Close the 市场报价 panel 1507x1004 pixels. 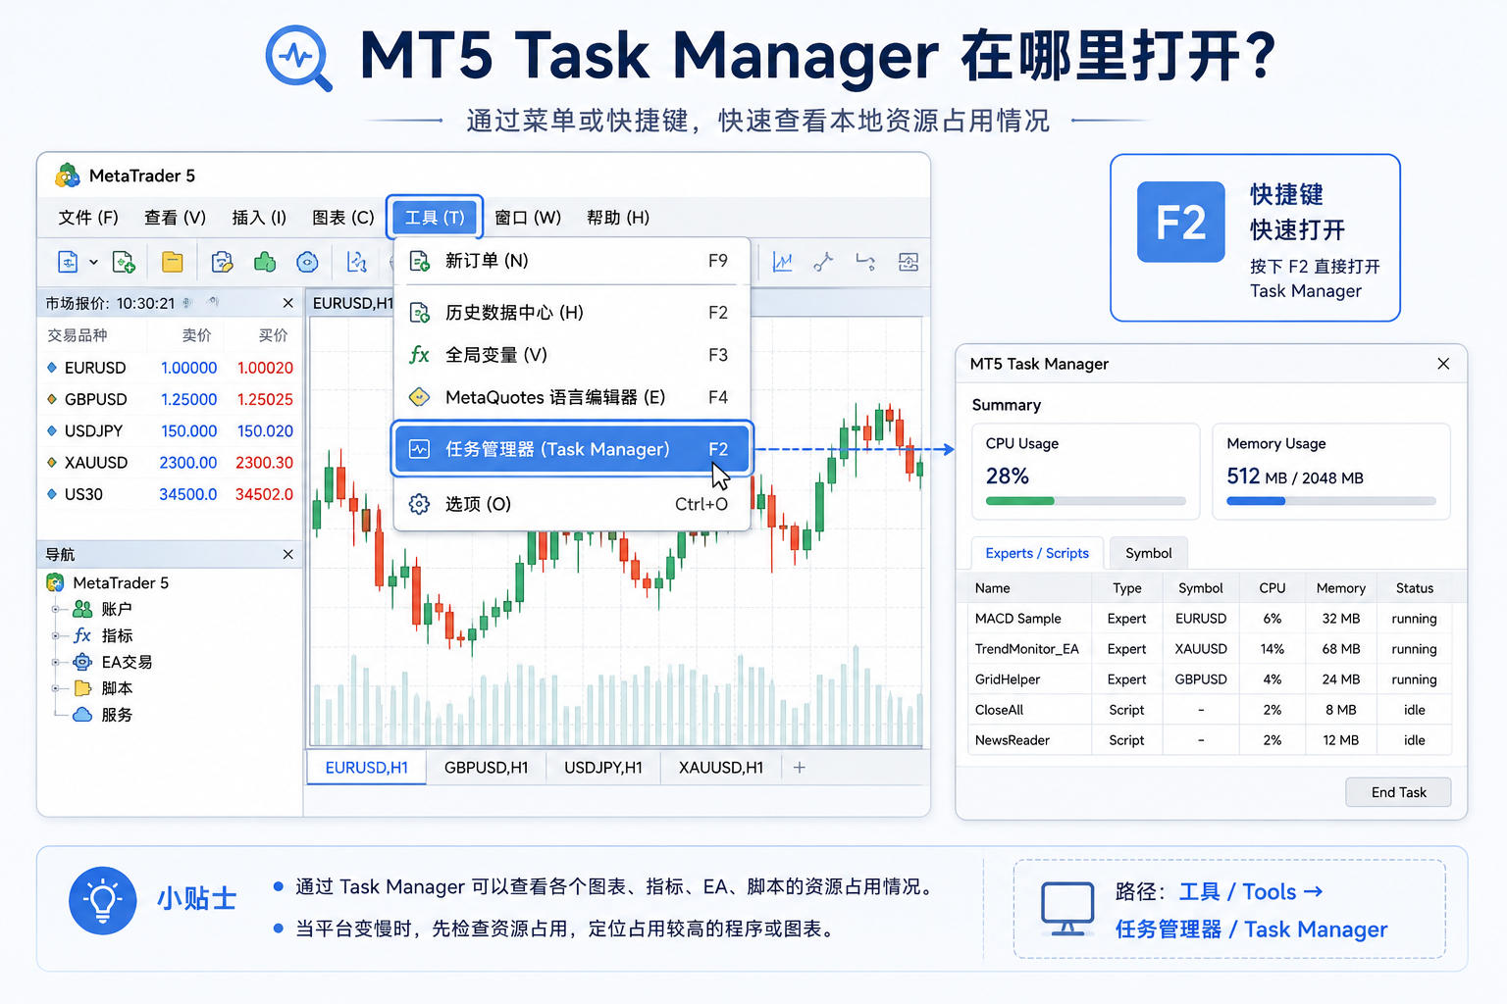tap(287, 303)
